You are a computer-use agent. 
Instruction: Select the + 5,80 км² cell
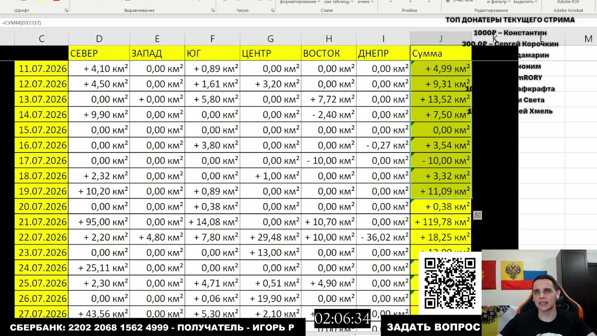coord(212,99)
